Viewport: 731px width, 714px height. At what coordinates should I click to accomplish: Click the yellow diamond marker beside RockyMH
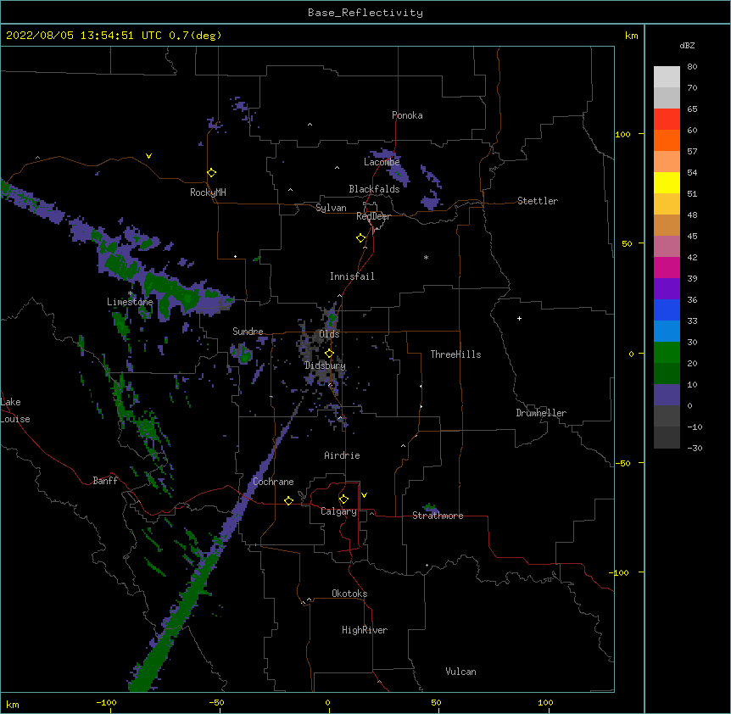(x=211, y=173)
